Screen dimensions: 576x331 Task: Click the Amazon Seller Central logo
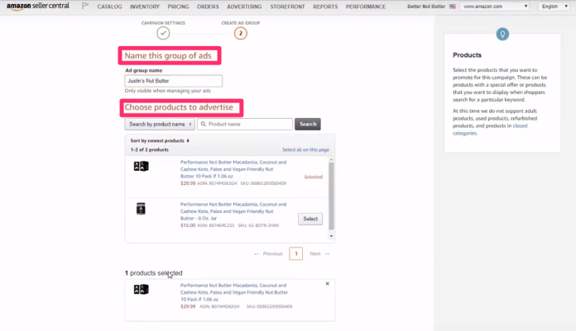click(x=38, y=7)
